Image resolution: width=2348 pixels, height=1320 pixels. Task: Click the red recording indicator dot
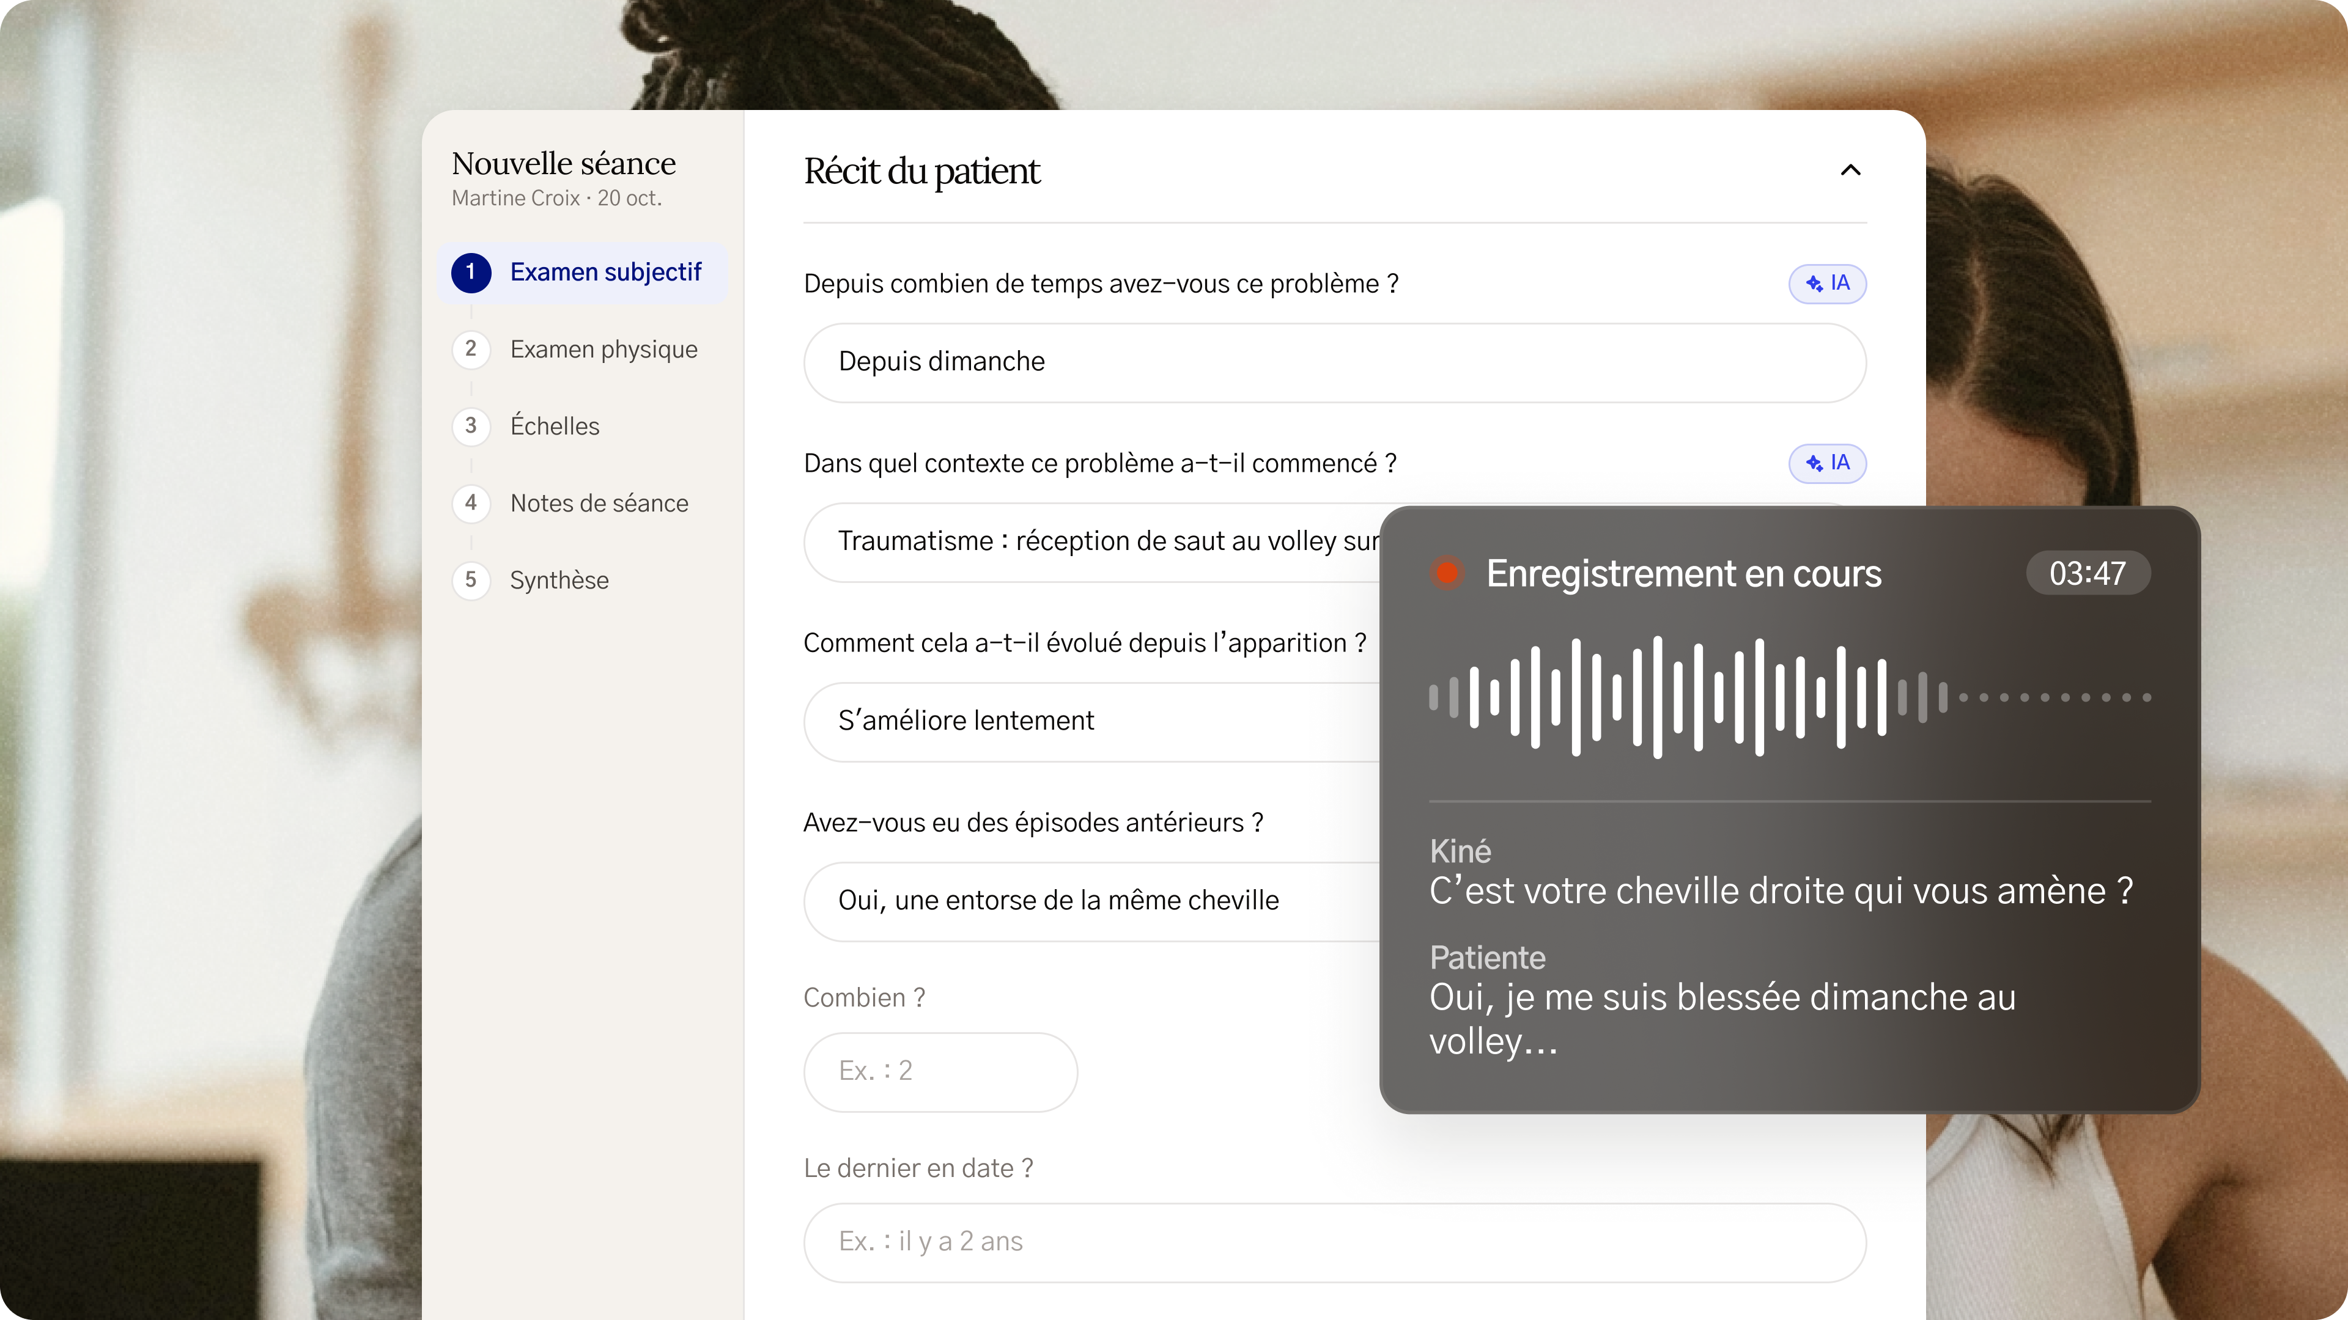click(x=1447, y=573)
